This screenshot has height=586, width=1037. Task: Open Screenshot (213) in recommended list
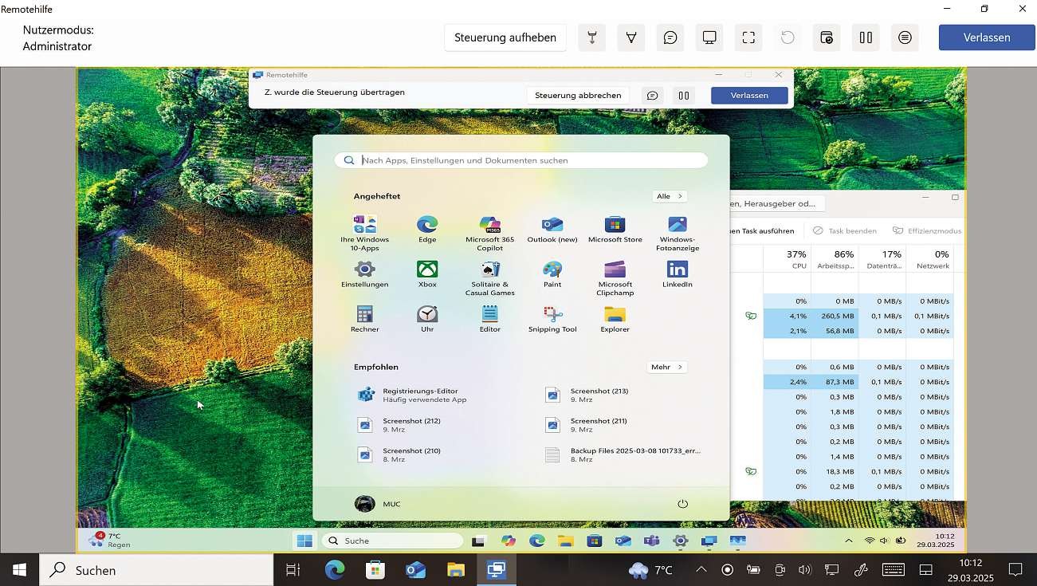(598, 395)
